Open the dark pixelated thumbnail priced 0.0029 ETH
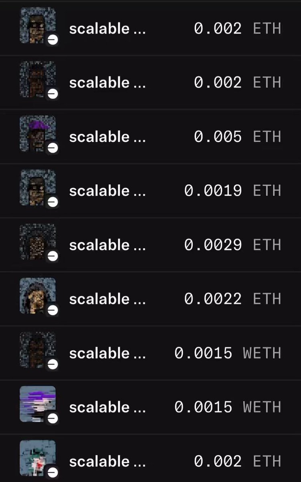 tap(38, 241)
